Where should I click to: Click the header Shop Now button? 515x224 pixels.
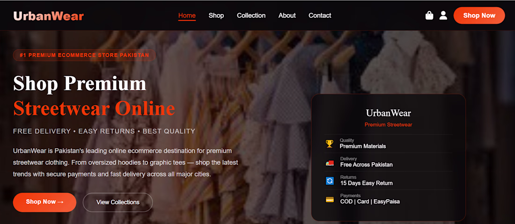pos(479,15)
